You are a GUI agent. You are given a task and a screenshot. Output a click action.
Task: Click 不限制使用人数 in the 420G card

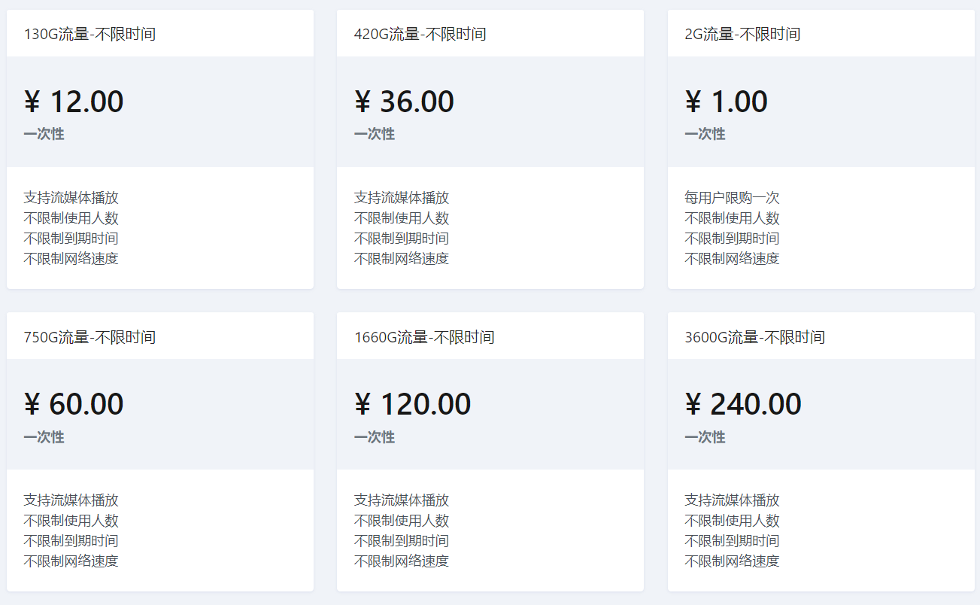402,218
